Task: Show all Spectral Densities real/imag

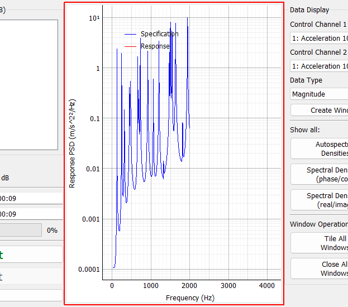Action: pyautogui.click(x=320, y=200)
